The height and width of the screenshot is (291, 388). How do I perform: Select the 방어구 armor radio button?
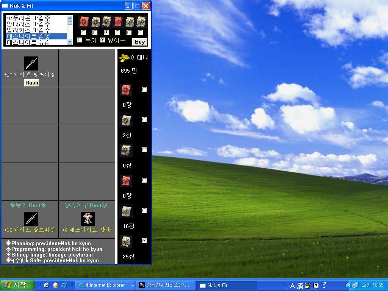click(x=102, y=40)
